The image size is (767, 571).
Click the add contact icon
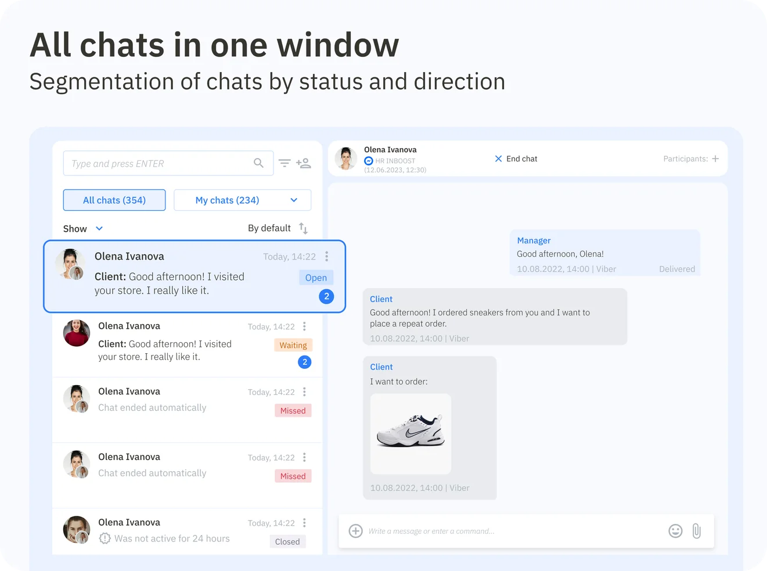[304, 163]
